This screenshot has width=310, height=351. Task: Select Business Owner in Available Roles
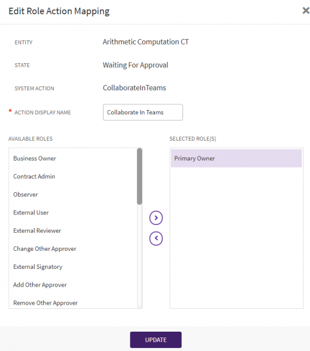pyautogui.click(x=73, y=158)
